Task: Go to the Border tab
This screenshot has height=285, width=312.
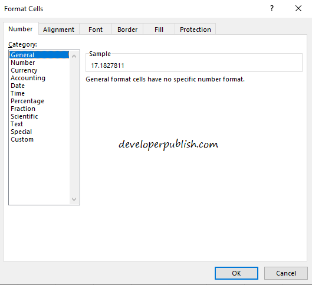Action: click(127, 30)
